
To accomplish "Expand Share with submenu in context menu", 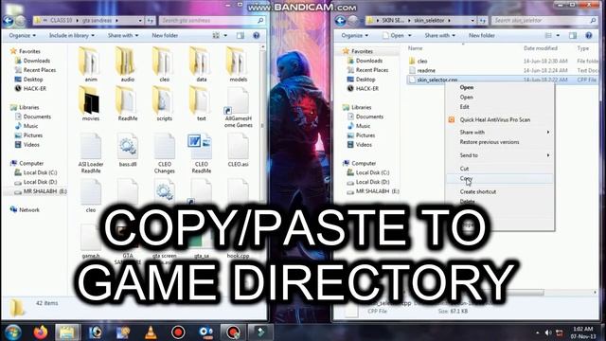I will [500, 133].
